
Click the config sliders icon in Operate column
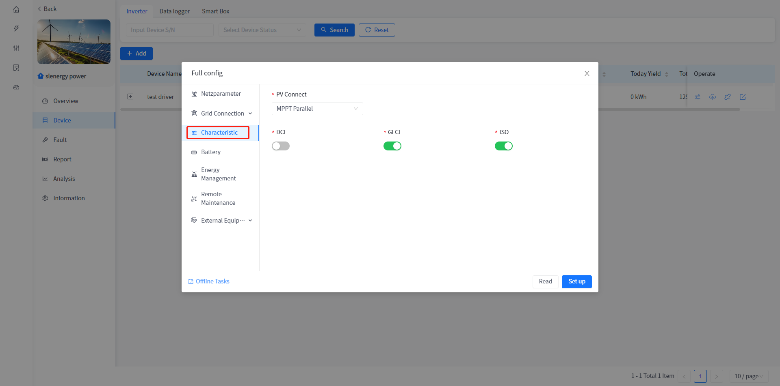click(698, 97)
